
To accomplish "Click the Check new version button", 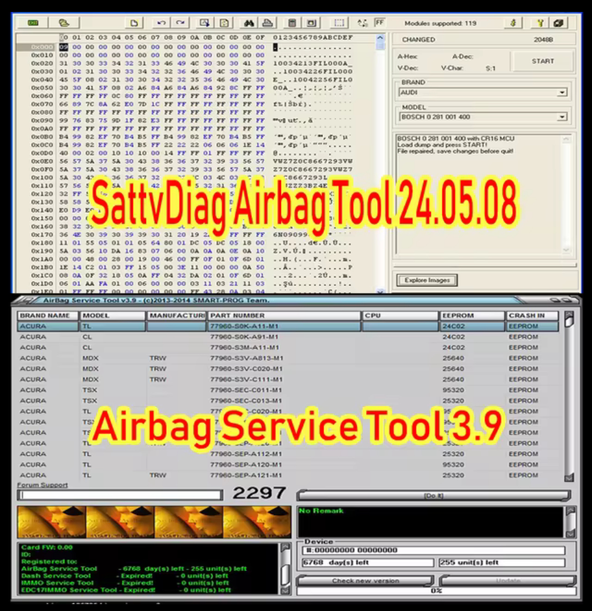I will (x=365, y=581).
